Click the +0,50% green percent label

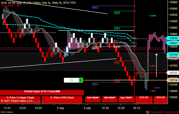152,16
